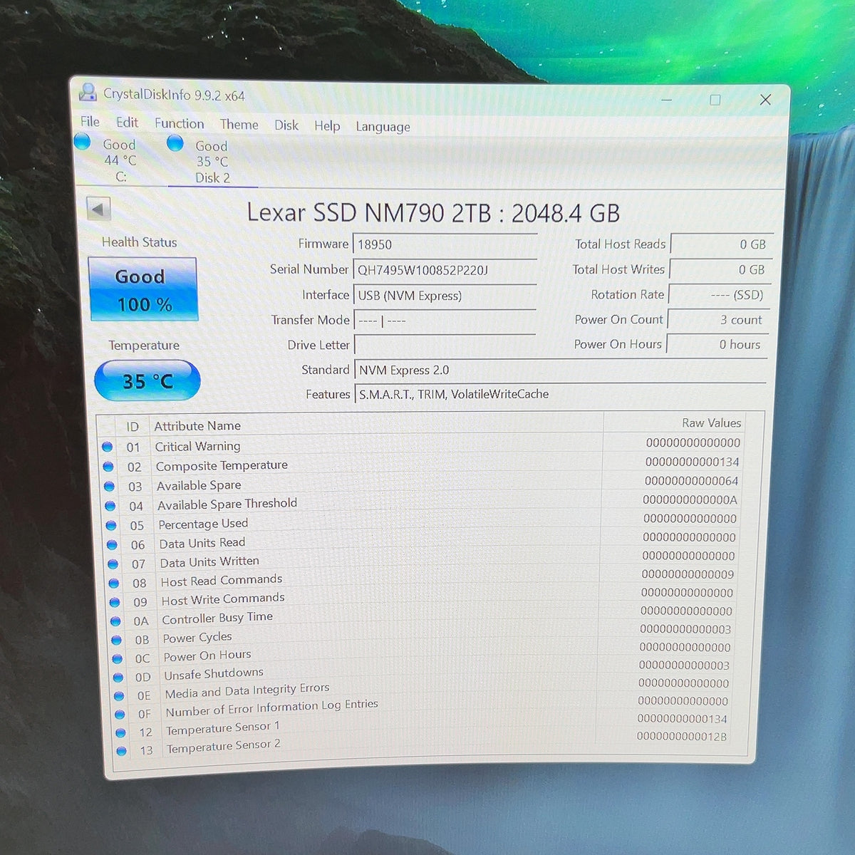The height and width of the screenshot is (855, 855).
Task: Click the Standard field NVM Express 2.0
Action: pos(560,370)
